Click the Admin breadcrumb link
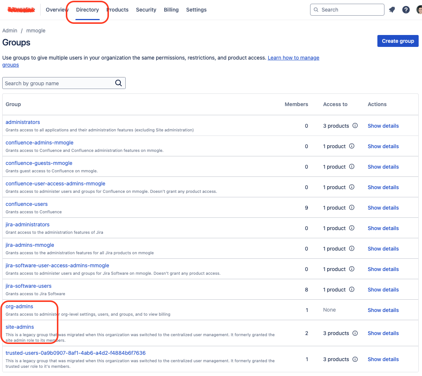Image resolution: width=422 pixels, height=376 pixels. (x=10, y=31)
